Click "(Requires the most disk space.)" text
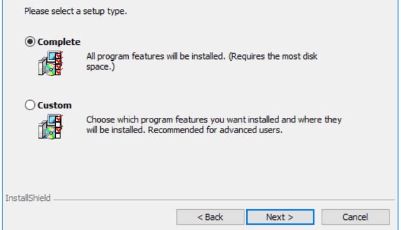 tap(202, 61)
